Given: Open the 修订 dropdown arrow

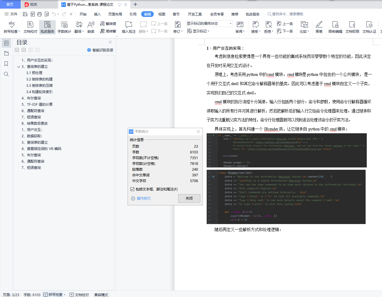Looking at the screenshot, I should point(182,32).
